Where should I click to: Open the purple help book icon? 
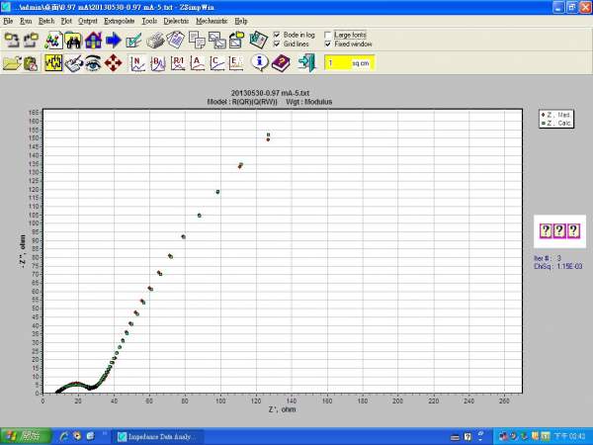pos(281,63)
